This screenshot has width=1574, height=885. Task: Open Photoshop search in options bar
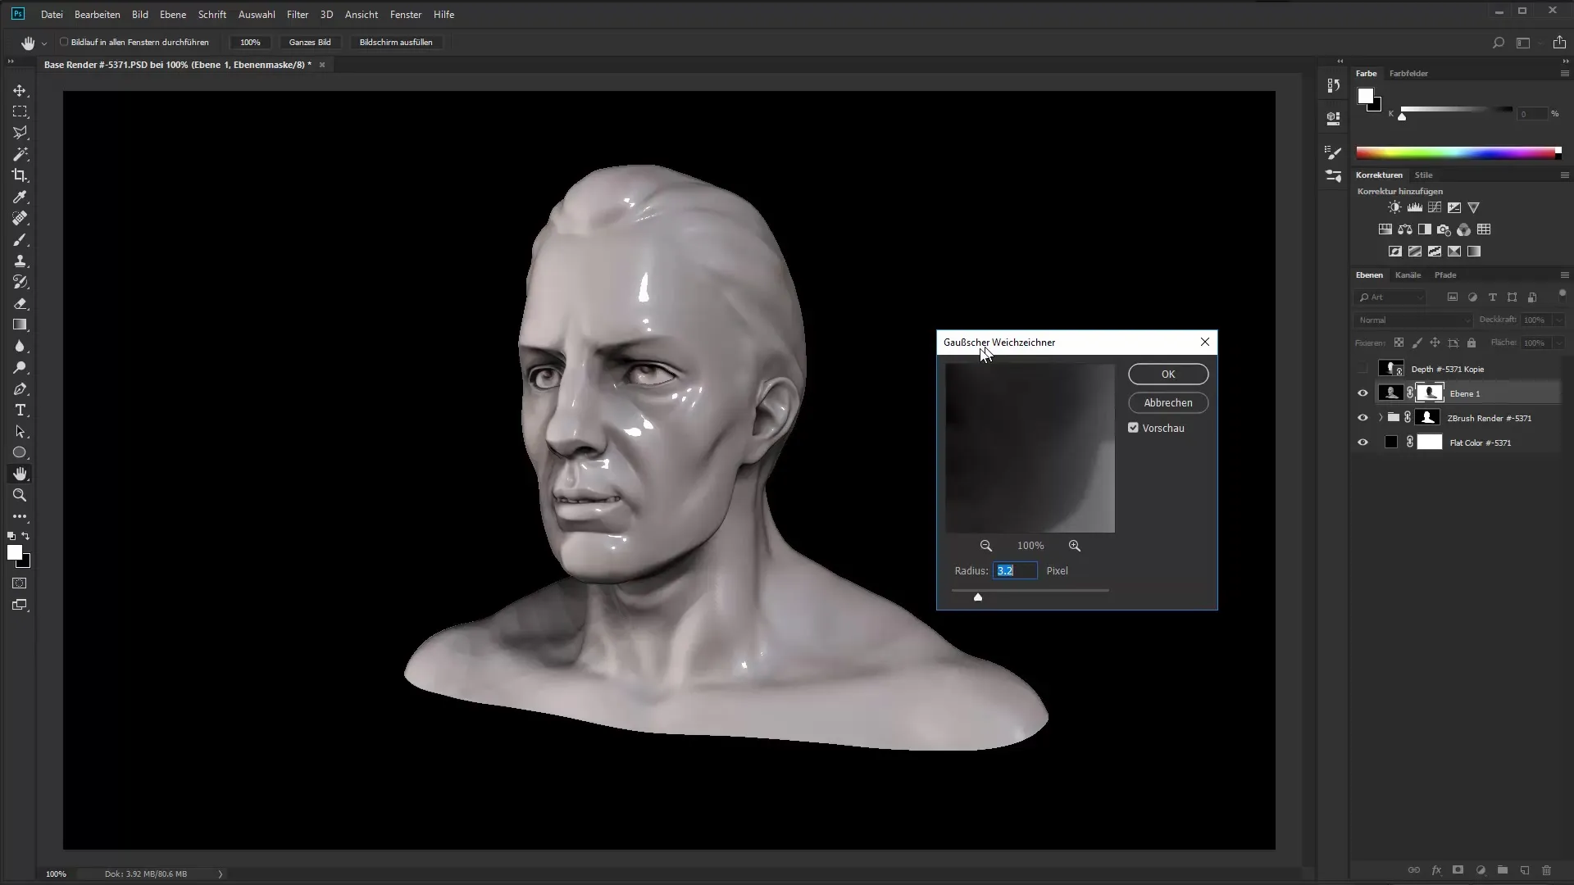pyautogui.click(x=1498, y=43)
